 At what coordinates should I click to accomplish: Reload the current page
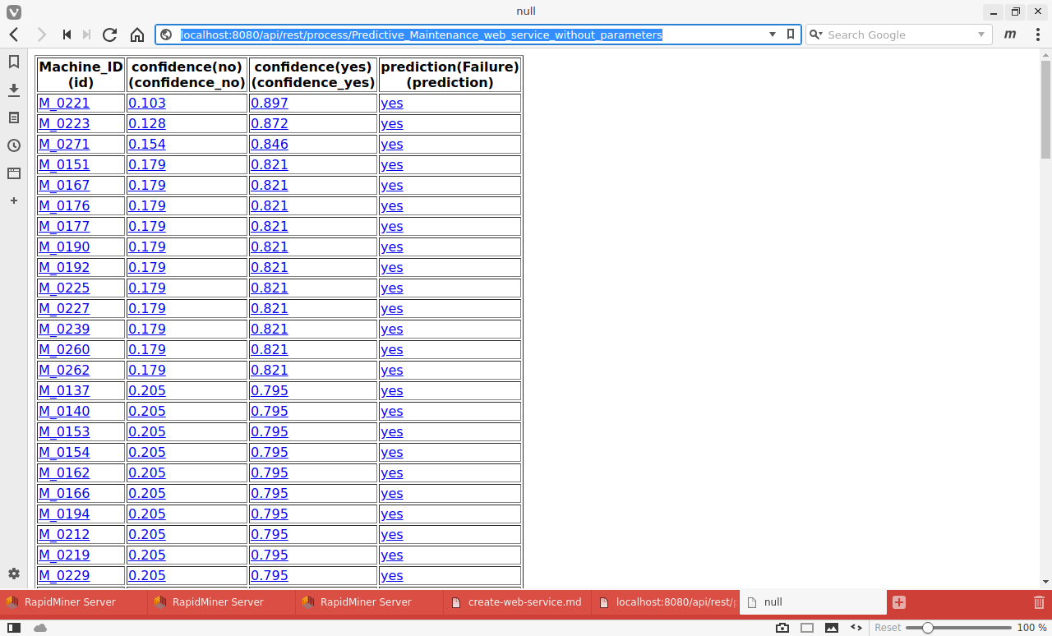(x=109, y=35)
